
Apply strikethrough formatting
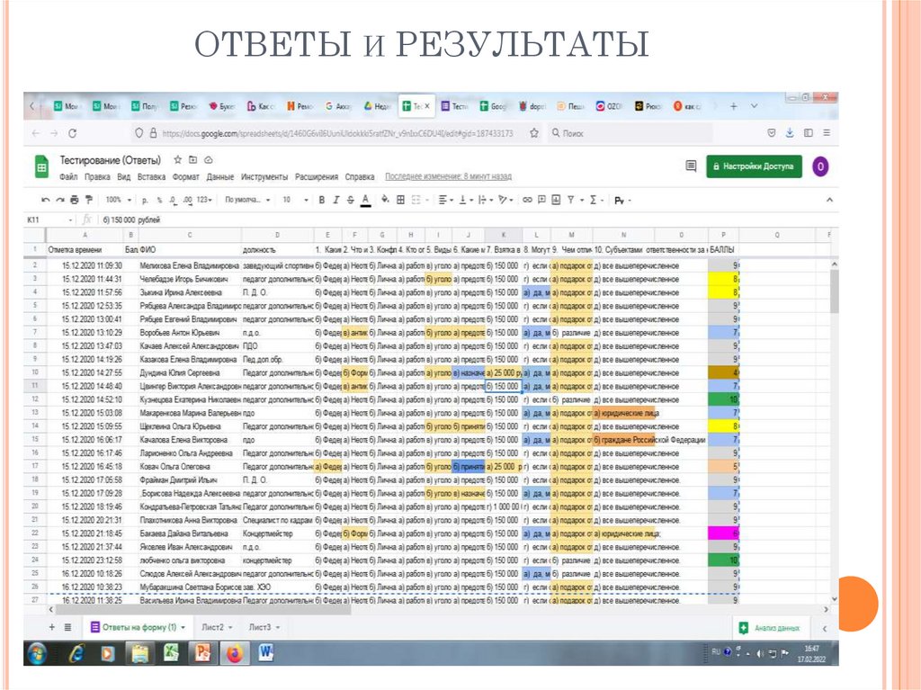pyautogui.click(x=351, y=201)
